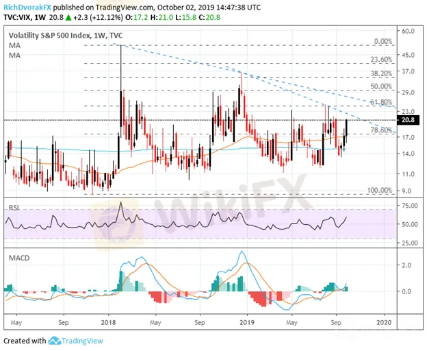Click the 2019 marker on time axis

tap(246, 320)
